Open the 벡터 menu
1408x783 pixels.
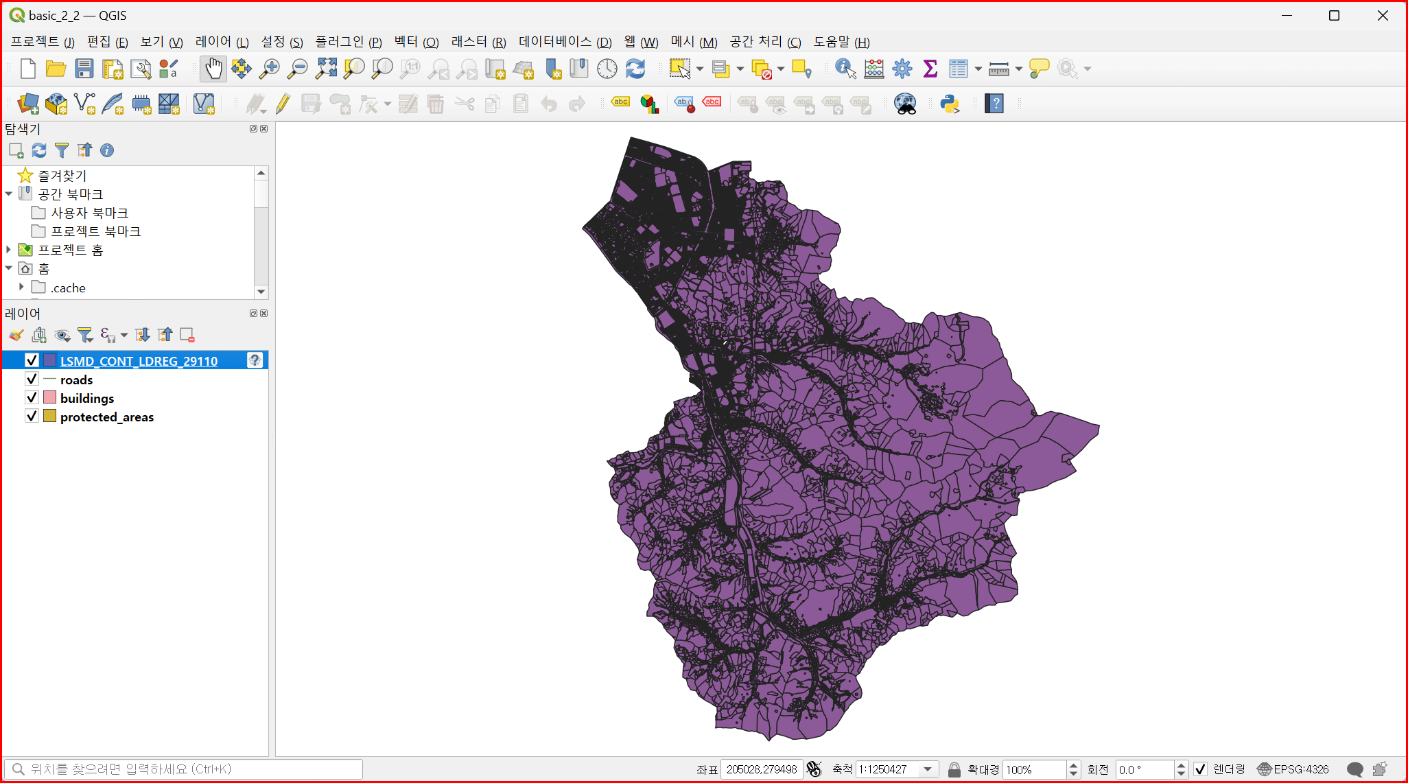pyautogui.click(x=416, y=42)
